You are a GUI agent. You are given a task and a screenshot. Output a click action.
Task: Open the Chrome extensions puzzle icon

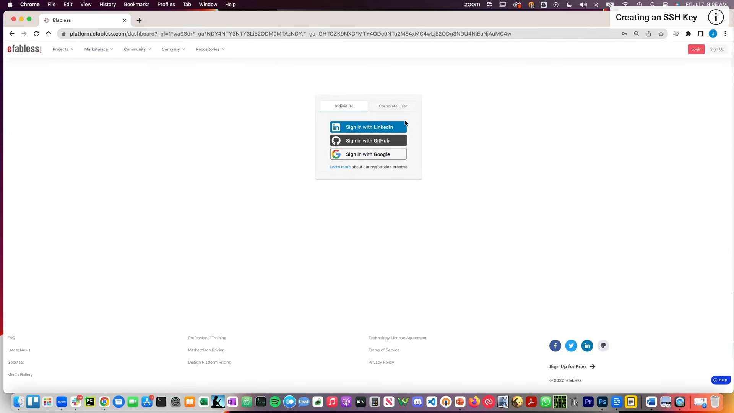[689, 34]
